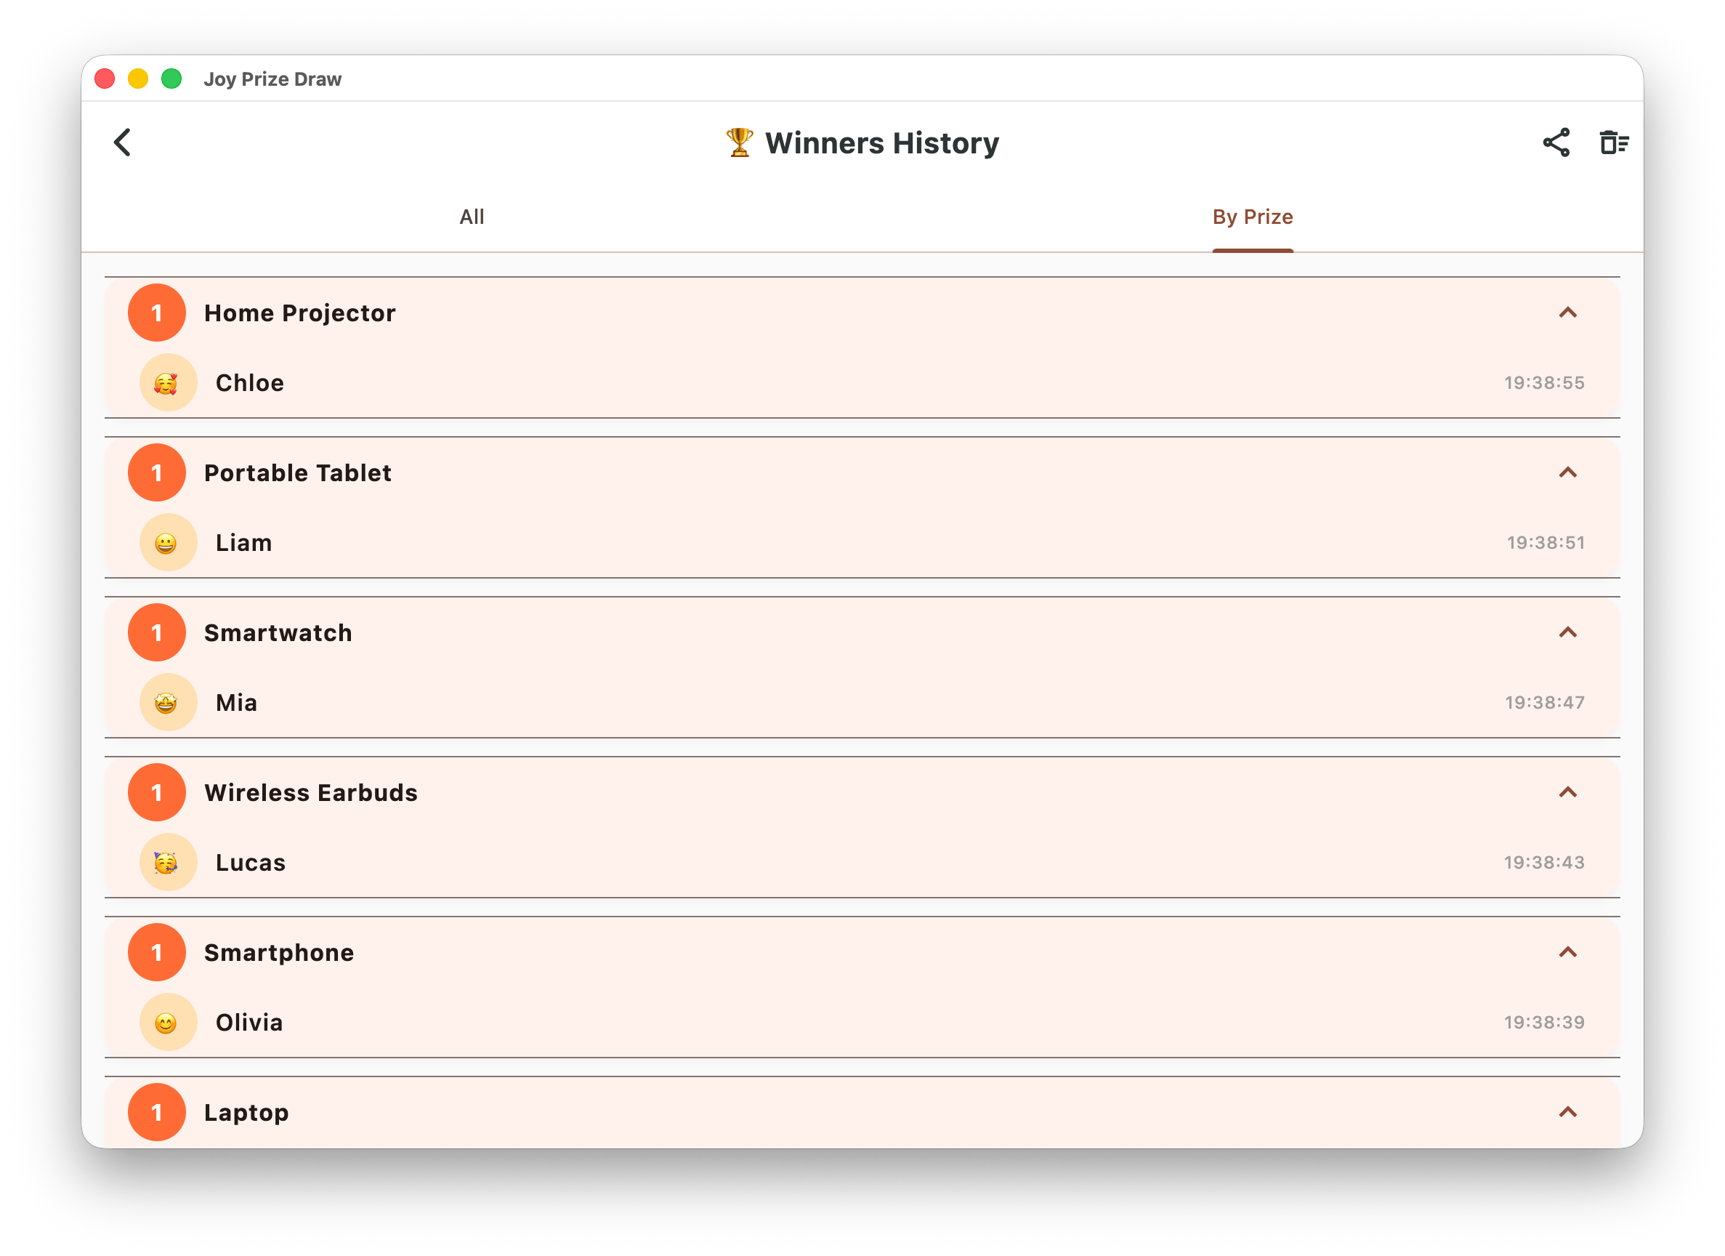Click the Wireless Earbuds prize title

(310, 793)
